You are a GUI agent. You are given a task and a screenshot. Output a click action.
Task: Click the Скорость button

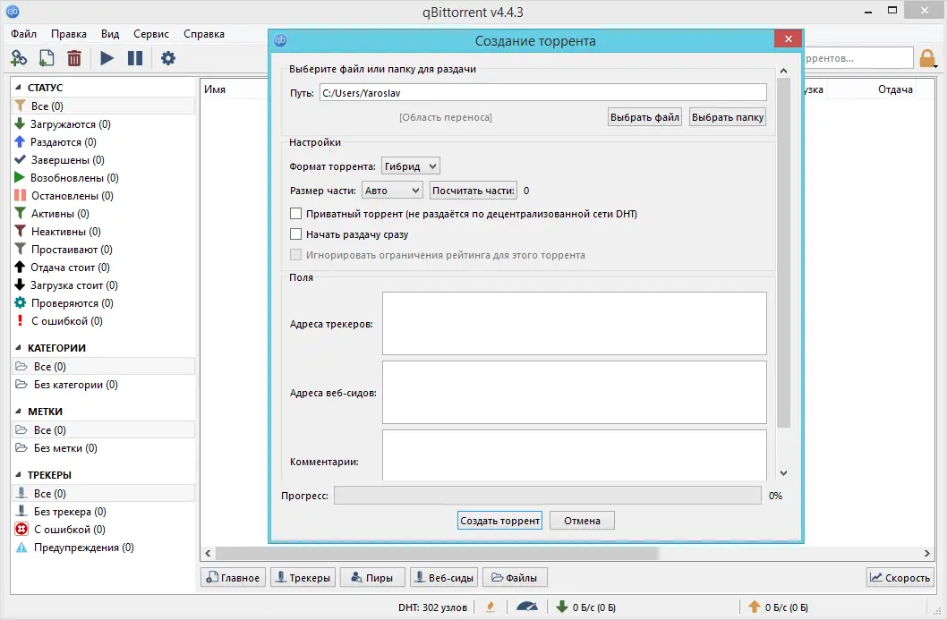point(900,578)
